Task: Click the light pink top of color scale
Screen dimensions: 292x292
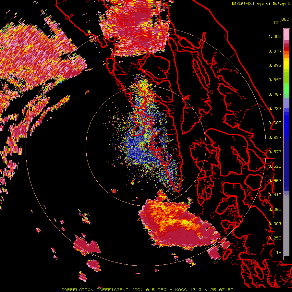Action: click(286, 34)
